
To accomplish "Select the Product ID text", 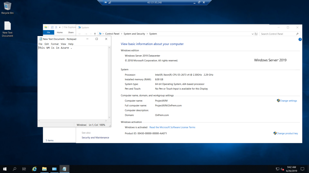I will (x=146, y=133).
